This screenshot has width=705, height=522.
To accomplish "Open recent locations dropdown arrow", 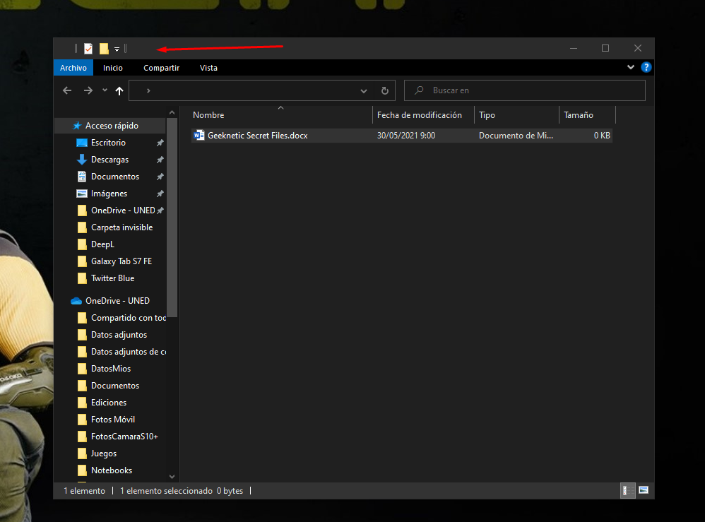I will click(x=105, y=90).
